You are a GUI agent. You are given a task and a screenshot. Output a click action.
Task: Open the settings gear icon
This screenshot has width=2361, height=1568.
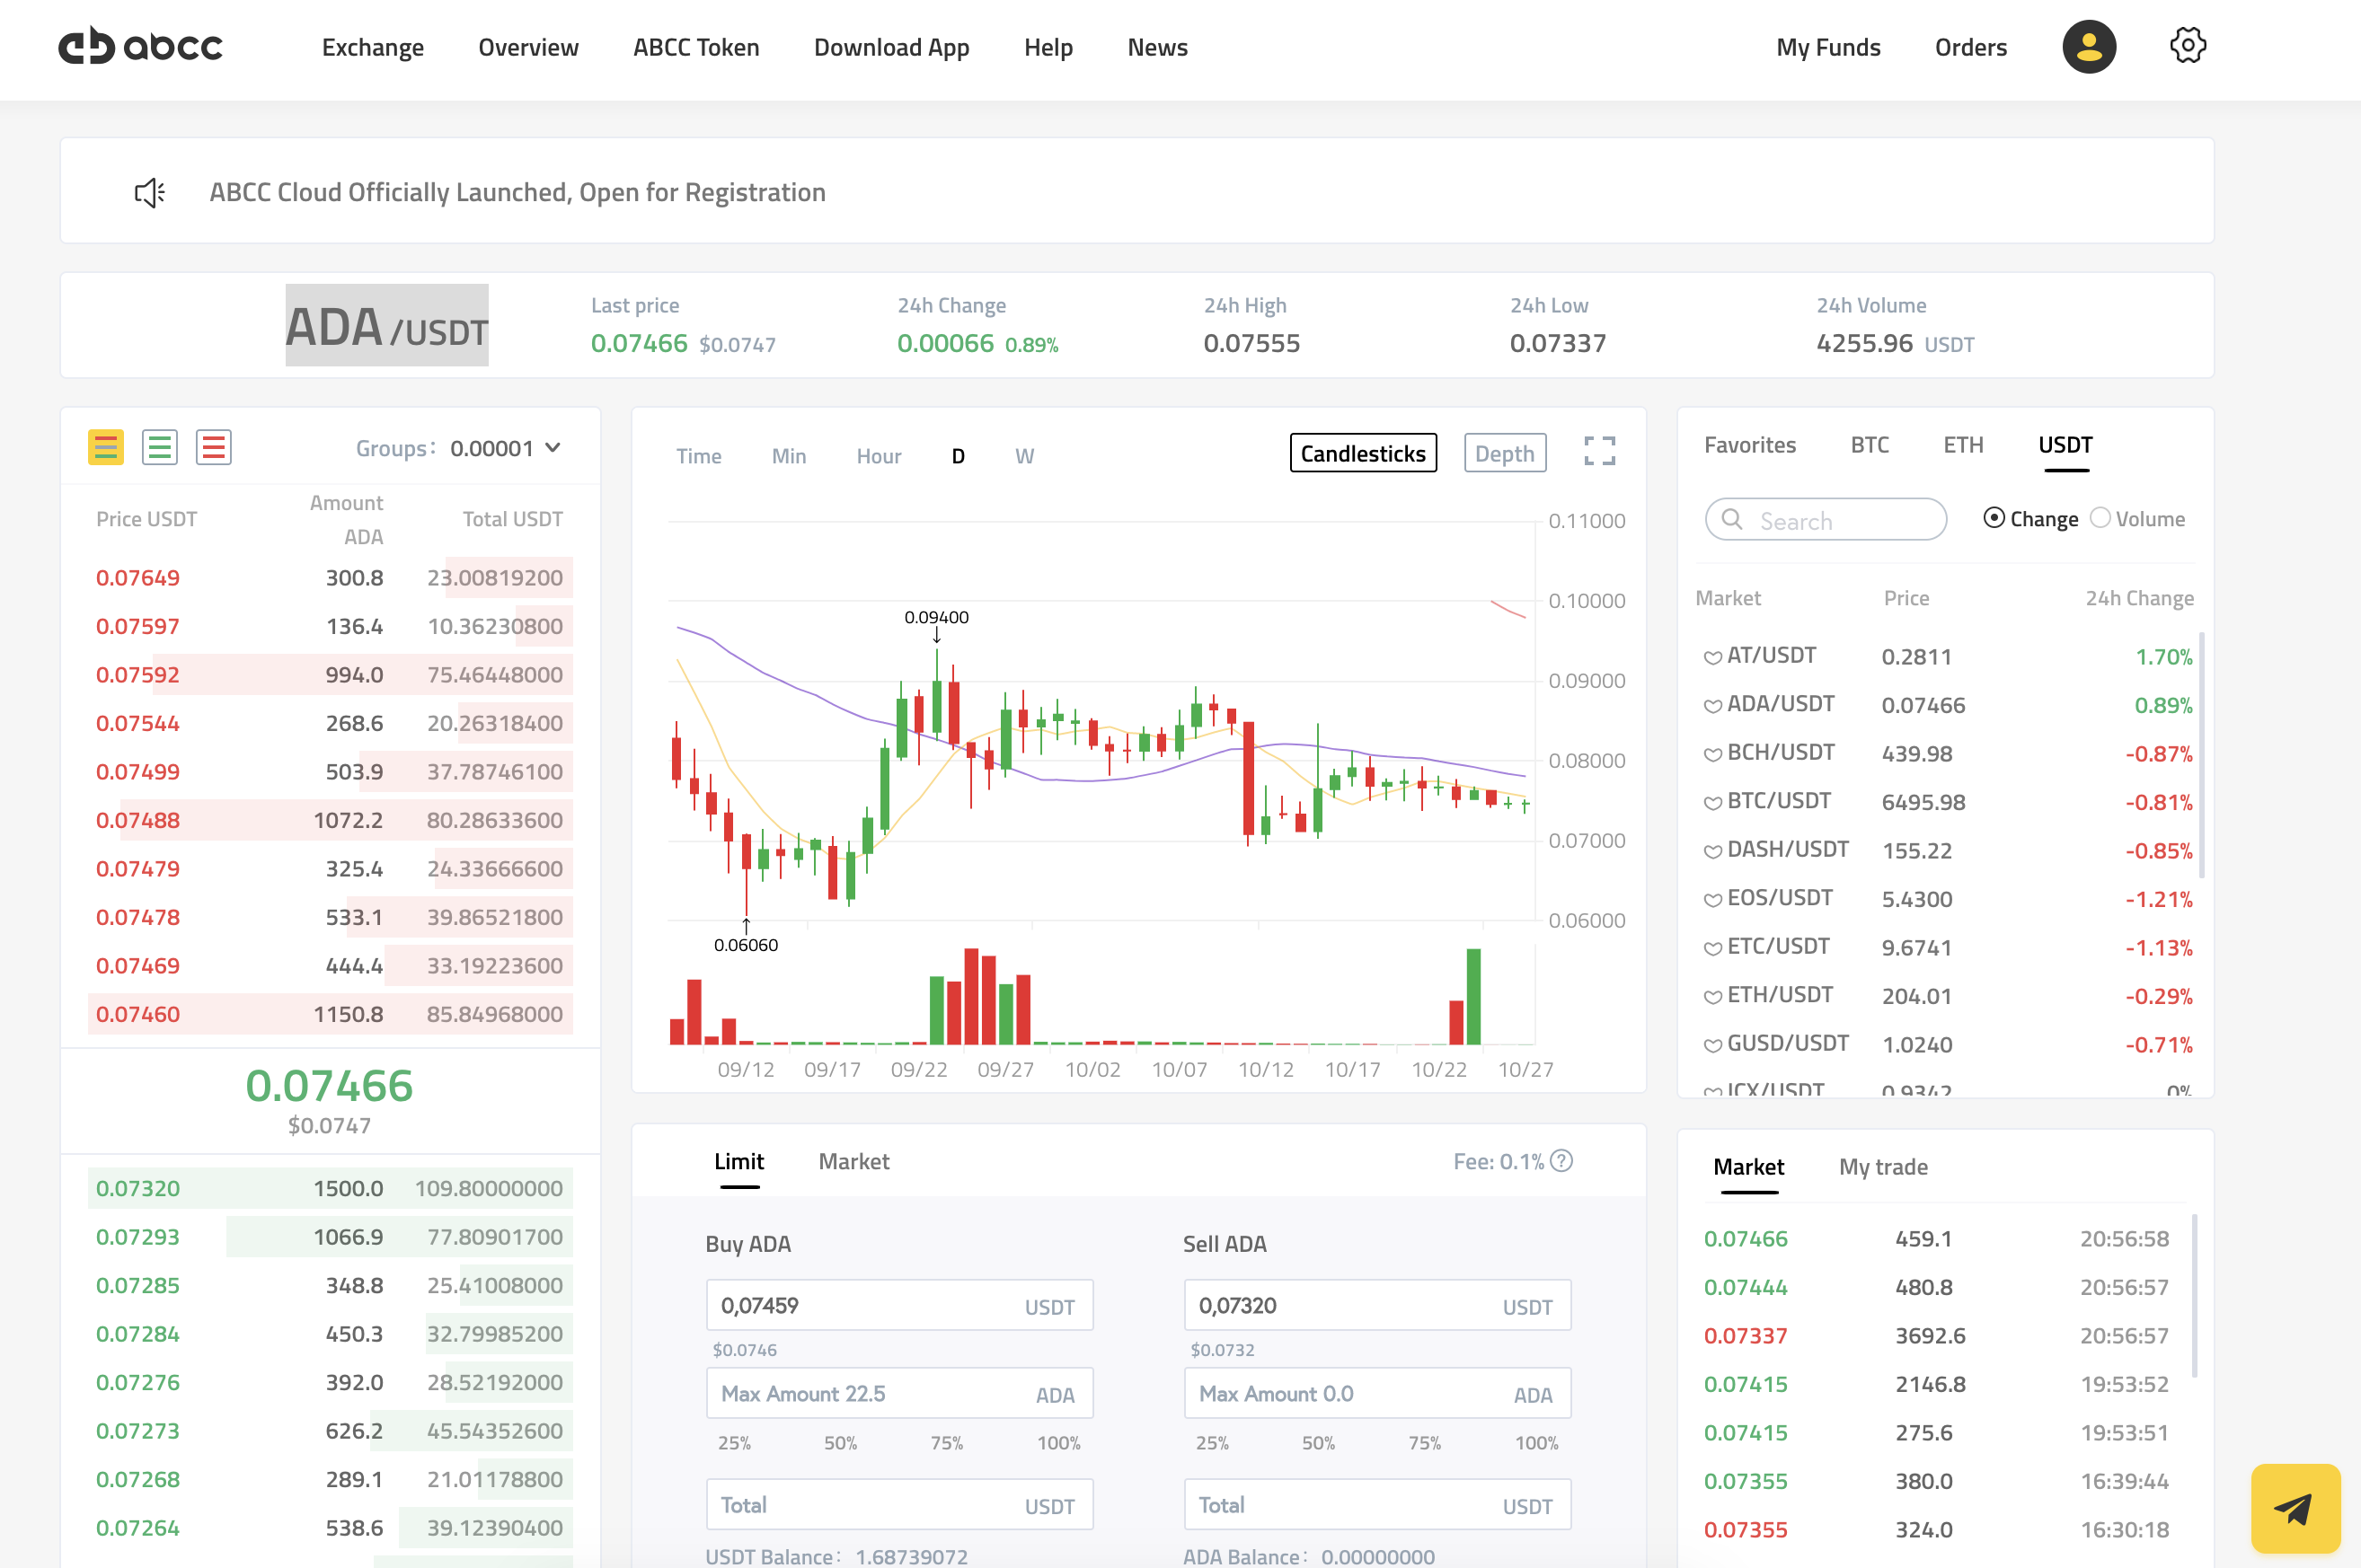pos(2187,46)
